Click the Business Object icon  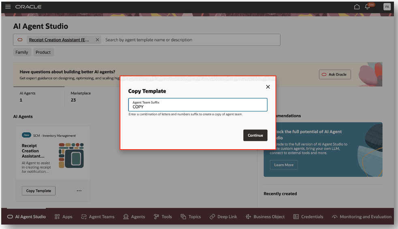click(248, 216)
